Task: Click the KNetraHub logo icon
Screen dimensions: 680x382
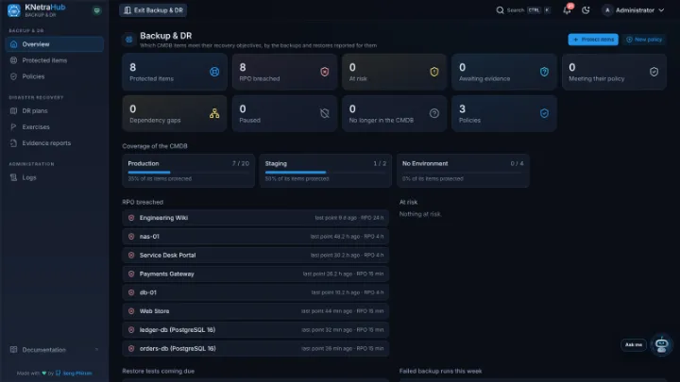Action: click(x=14, y=10)
